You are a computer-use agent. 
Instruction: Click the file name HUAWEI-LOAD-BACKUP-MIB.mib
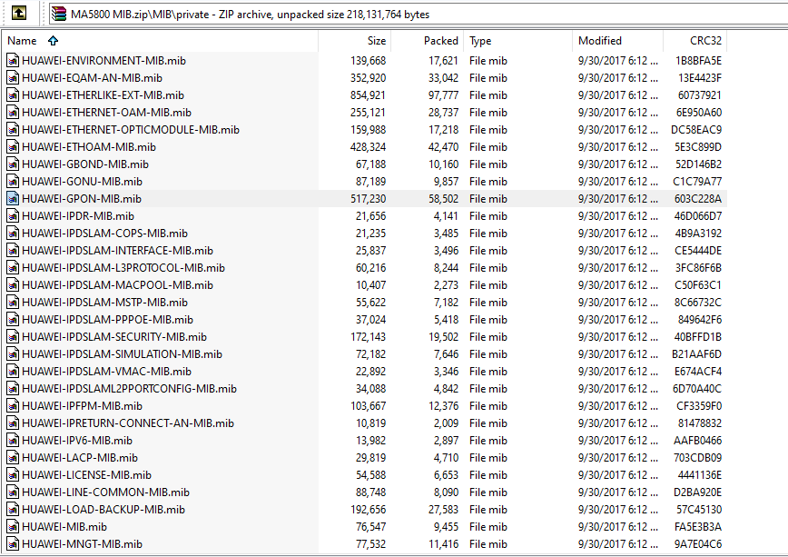click(x=103, y=510)
